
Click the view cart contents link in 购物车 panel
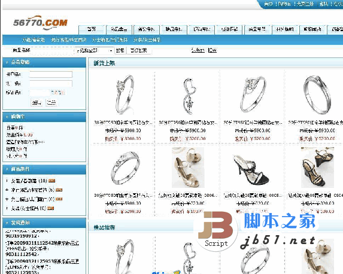[25, 142]
